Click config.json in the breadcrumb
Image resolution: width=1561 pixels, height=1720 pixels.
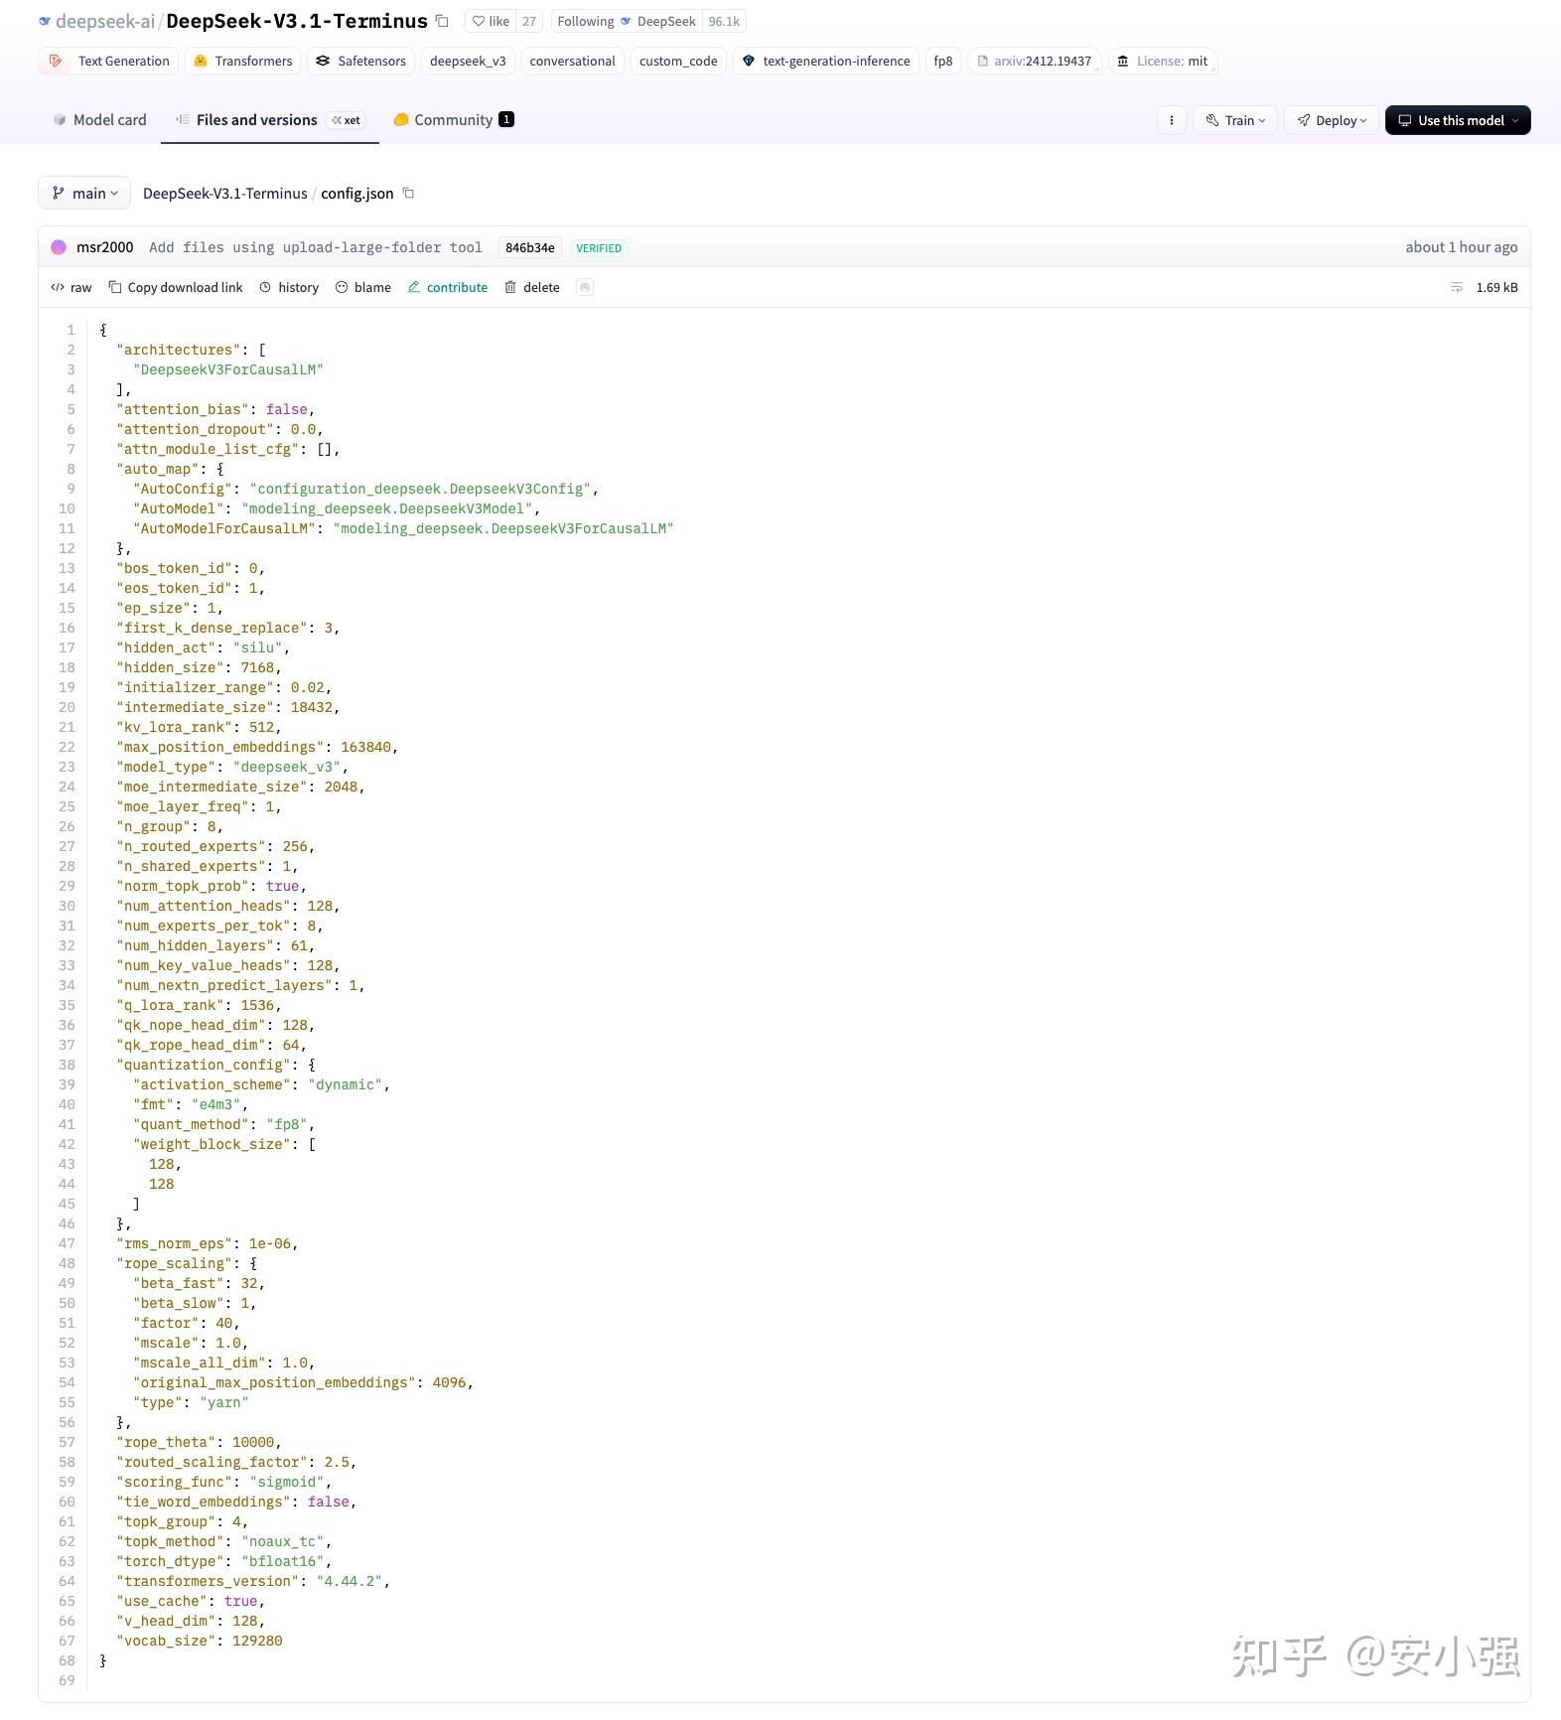click(x=357, y=193)
